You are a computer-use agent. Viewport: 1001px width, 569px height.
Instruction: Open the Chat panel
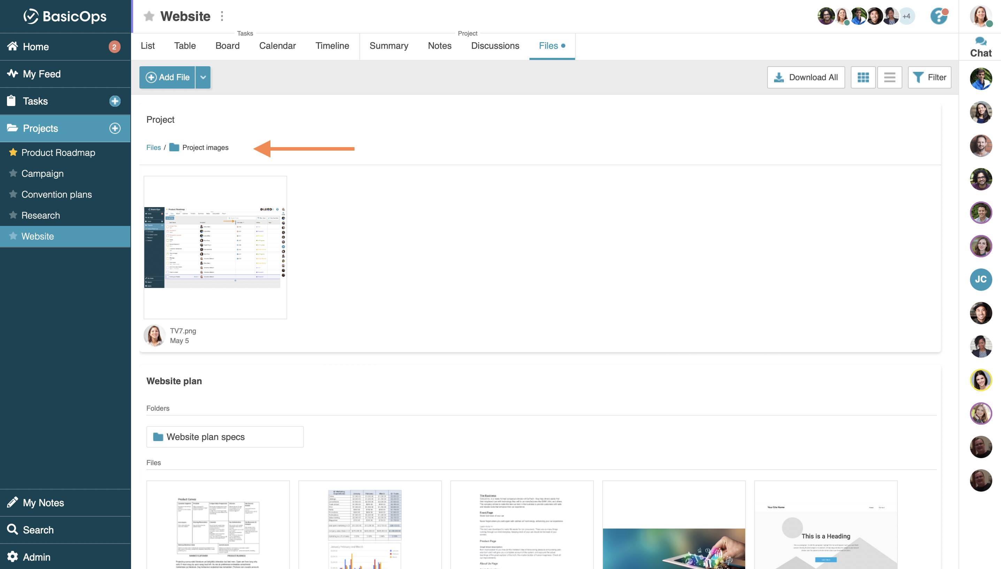point(980,47)
